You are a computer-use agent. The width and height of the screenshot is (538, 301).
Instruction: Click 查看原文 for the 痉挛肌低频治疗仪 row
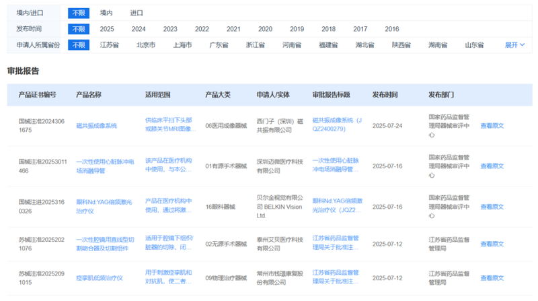(x=492, y=278)
